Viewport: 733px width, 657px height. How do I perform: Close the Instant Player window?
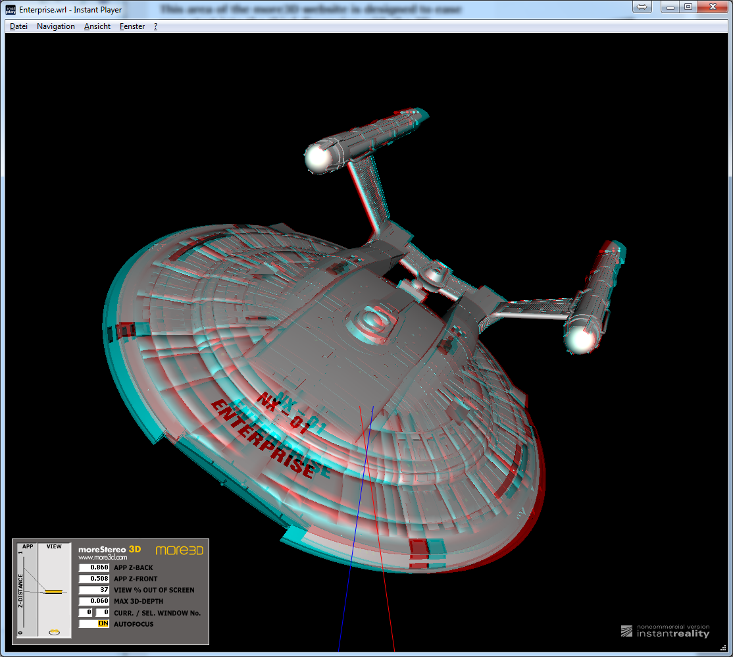pyautogui.click(x=713, y=7)
